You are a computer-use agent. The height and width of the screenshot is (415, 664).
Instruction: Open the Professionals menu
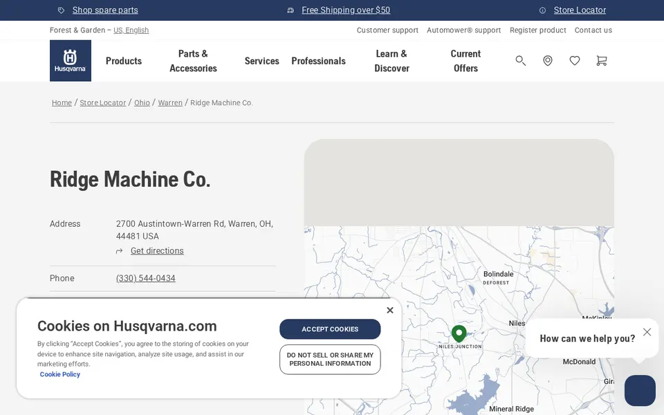(318, 61)
